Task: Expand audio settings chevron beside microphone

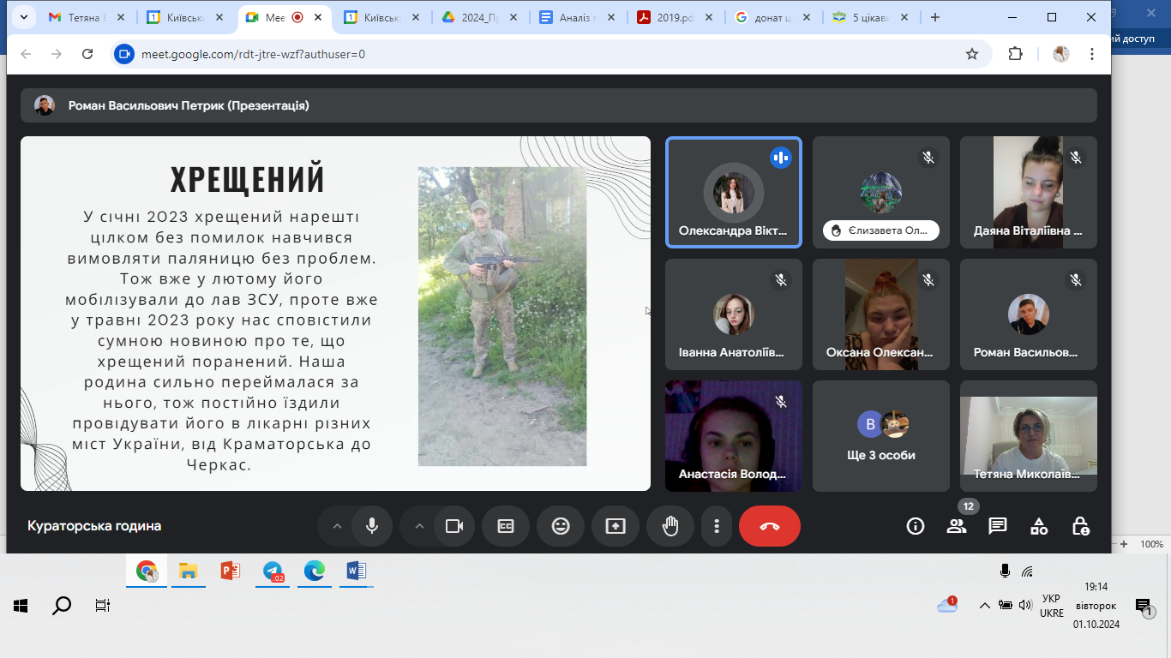Action: point(337,526)
